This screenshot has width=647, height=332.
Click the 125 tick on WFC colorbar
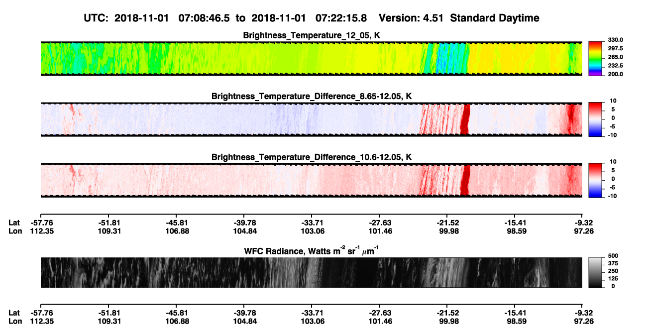pos(614,279)
